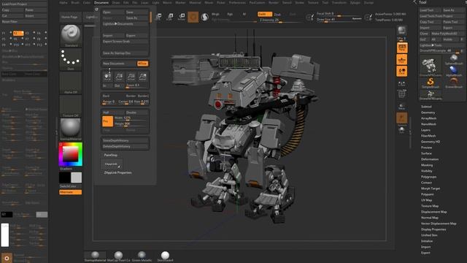Toggle the Rgb channel
Viewport: 467px width, 263px height.
(230, 14)
